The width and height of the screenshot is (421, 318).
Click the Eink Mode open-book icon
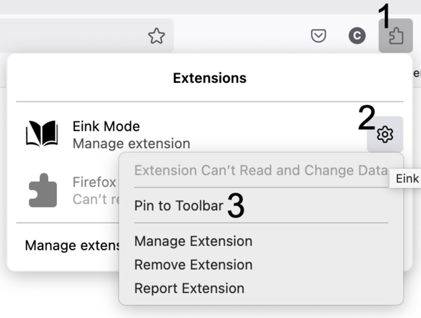point(42,134)
